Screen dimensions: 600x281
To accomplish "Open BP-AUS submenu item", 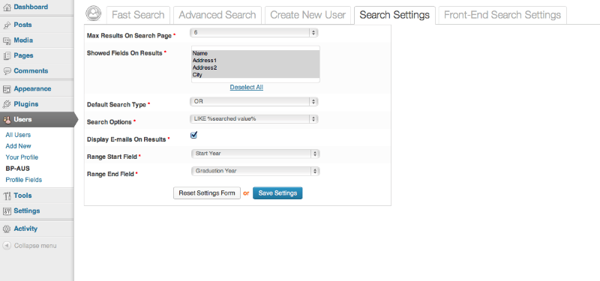I will point(17,168).
